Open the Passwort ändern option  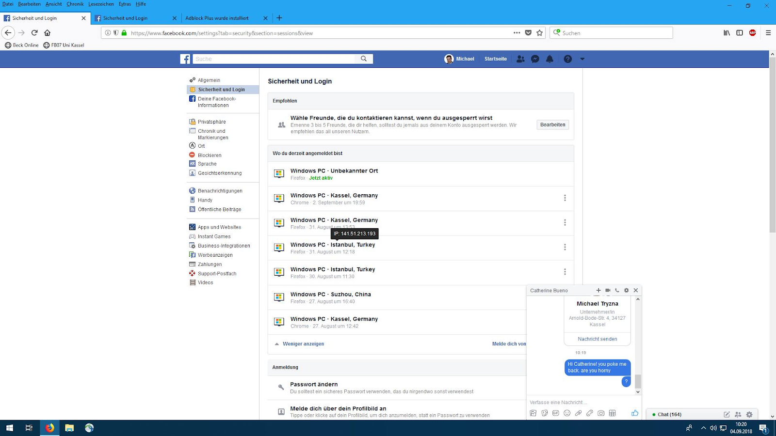point(314,385)
